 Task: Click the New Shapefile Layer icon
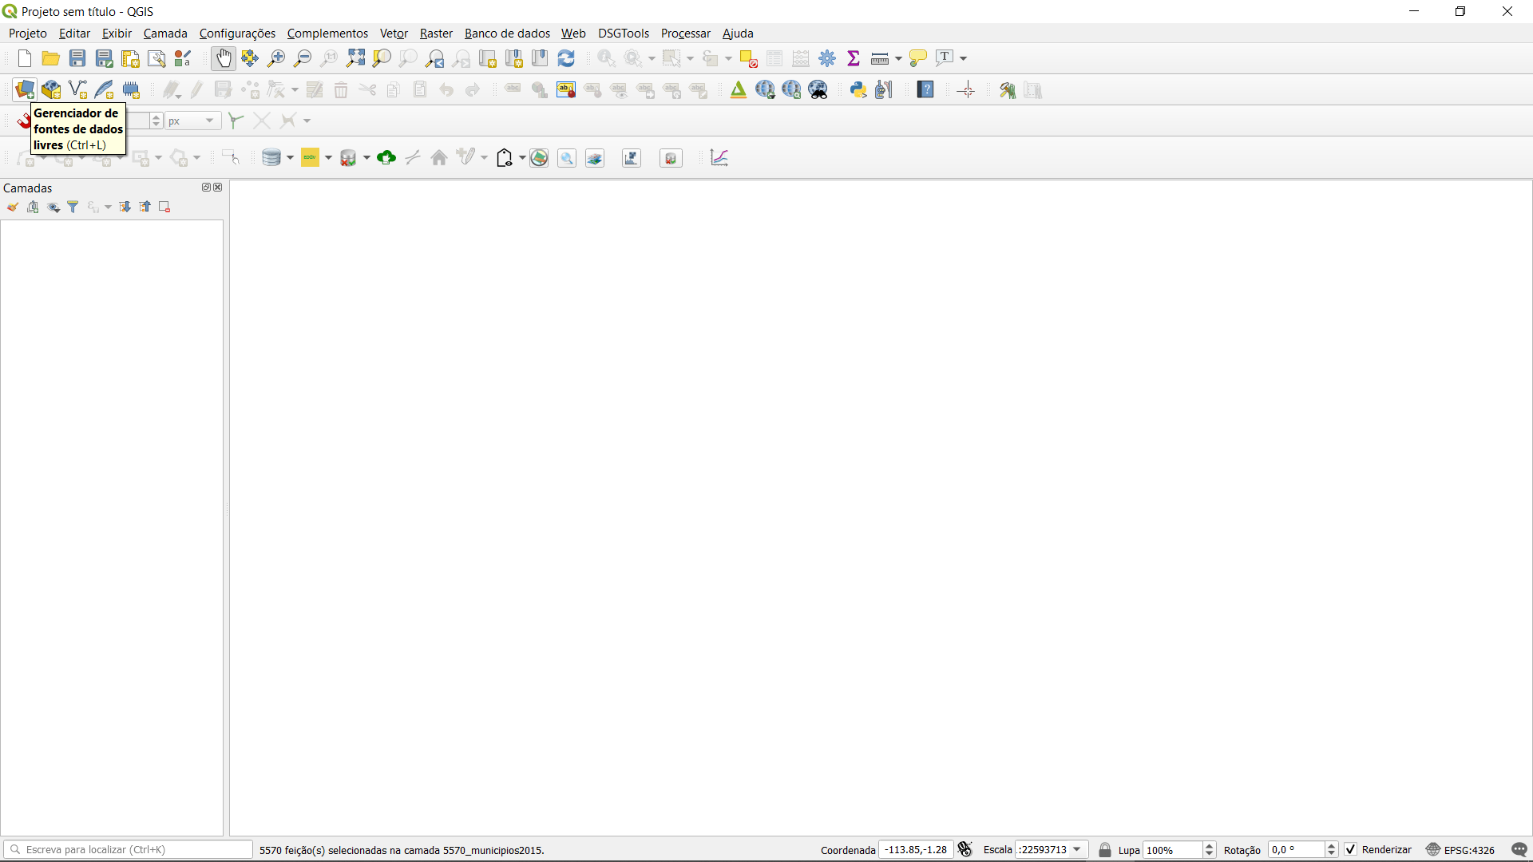[77, 89]
